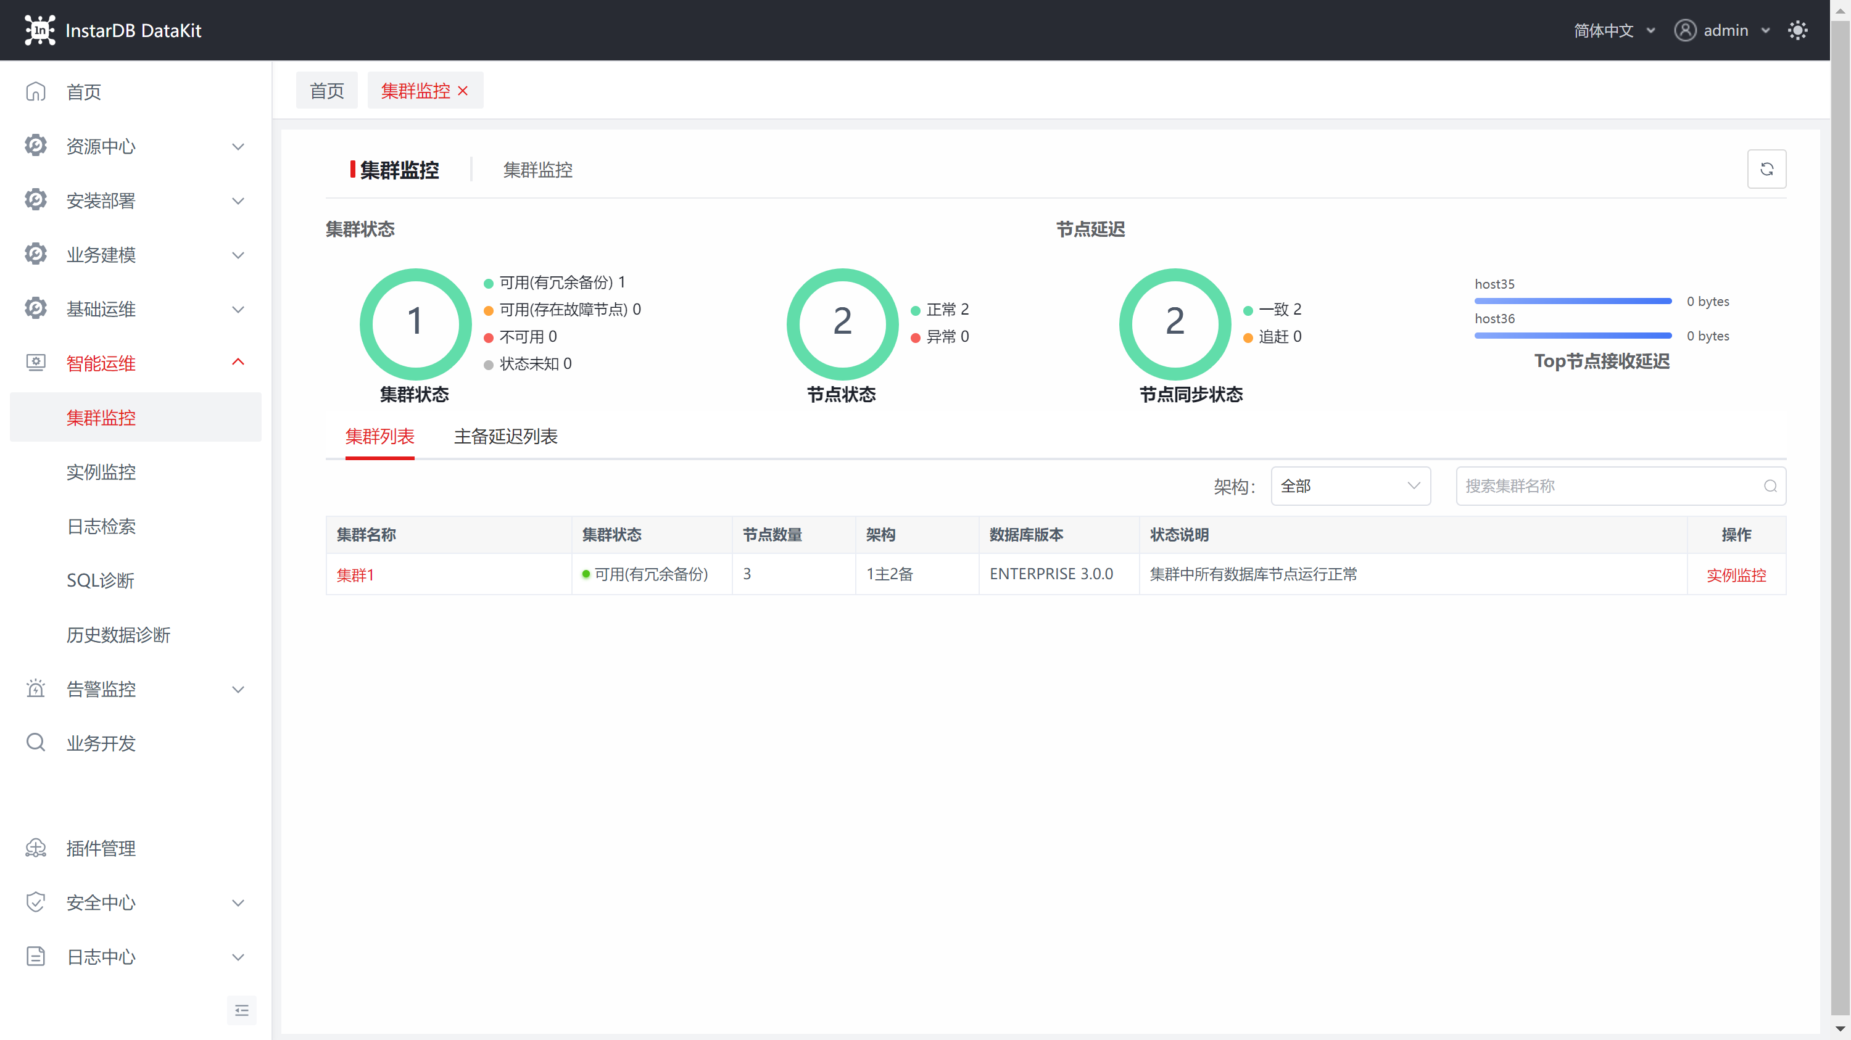Click the 集群监控 breadcrumb subtitle

pyautogui.click(x=537, y=170)
